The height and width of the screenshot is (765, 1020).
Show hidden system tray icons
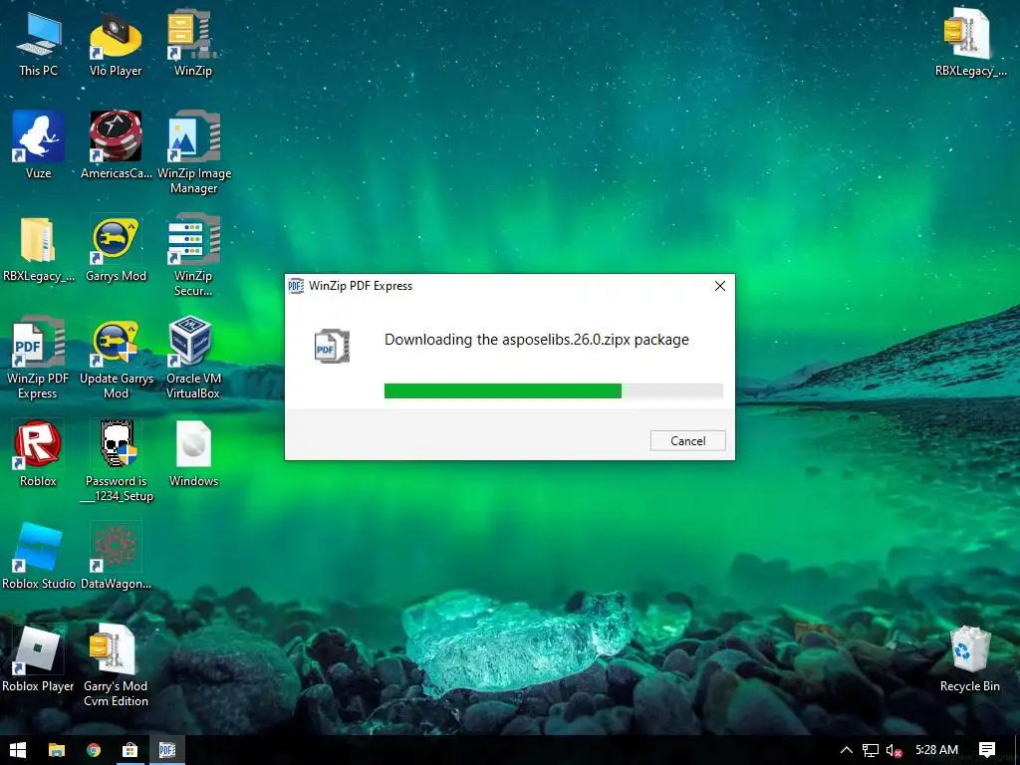(x=847, y=750)
